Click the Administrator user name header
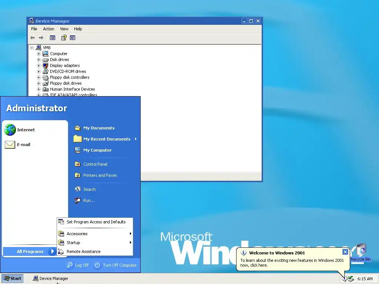The width and height of the screenshot is (379, 284). coord(37,108)
